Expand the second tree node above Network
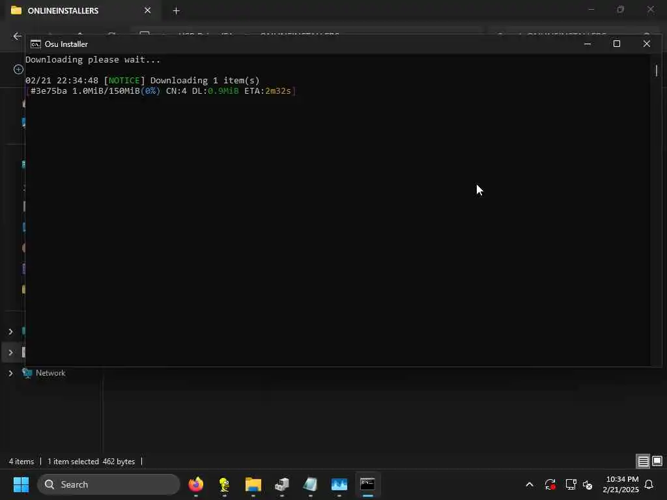667x500 pixels. coord(10,331)
